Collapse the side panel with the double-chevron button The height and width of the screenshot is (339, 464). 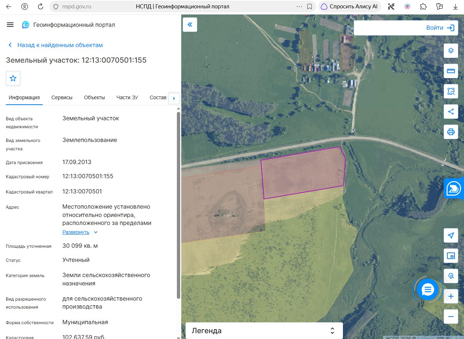(190, 25)
